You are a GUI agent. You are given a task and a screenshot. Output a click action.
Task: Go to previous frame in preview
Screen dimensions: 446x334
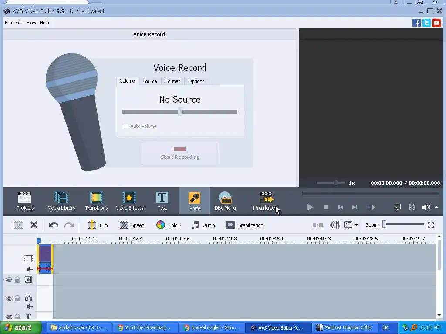pos(341,207)
